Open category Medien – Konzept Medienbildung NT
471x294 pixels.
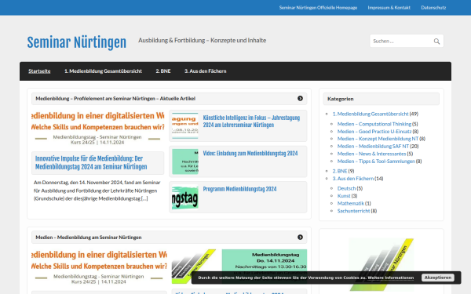point(378,139)
